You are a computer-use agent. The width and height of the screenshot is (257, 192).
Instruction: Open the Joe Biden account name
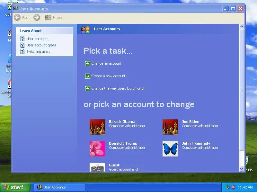pos(191,122)
